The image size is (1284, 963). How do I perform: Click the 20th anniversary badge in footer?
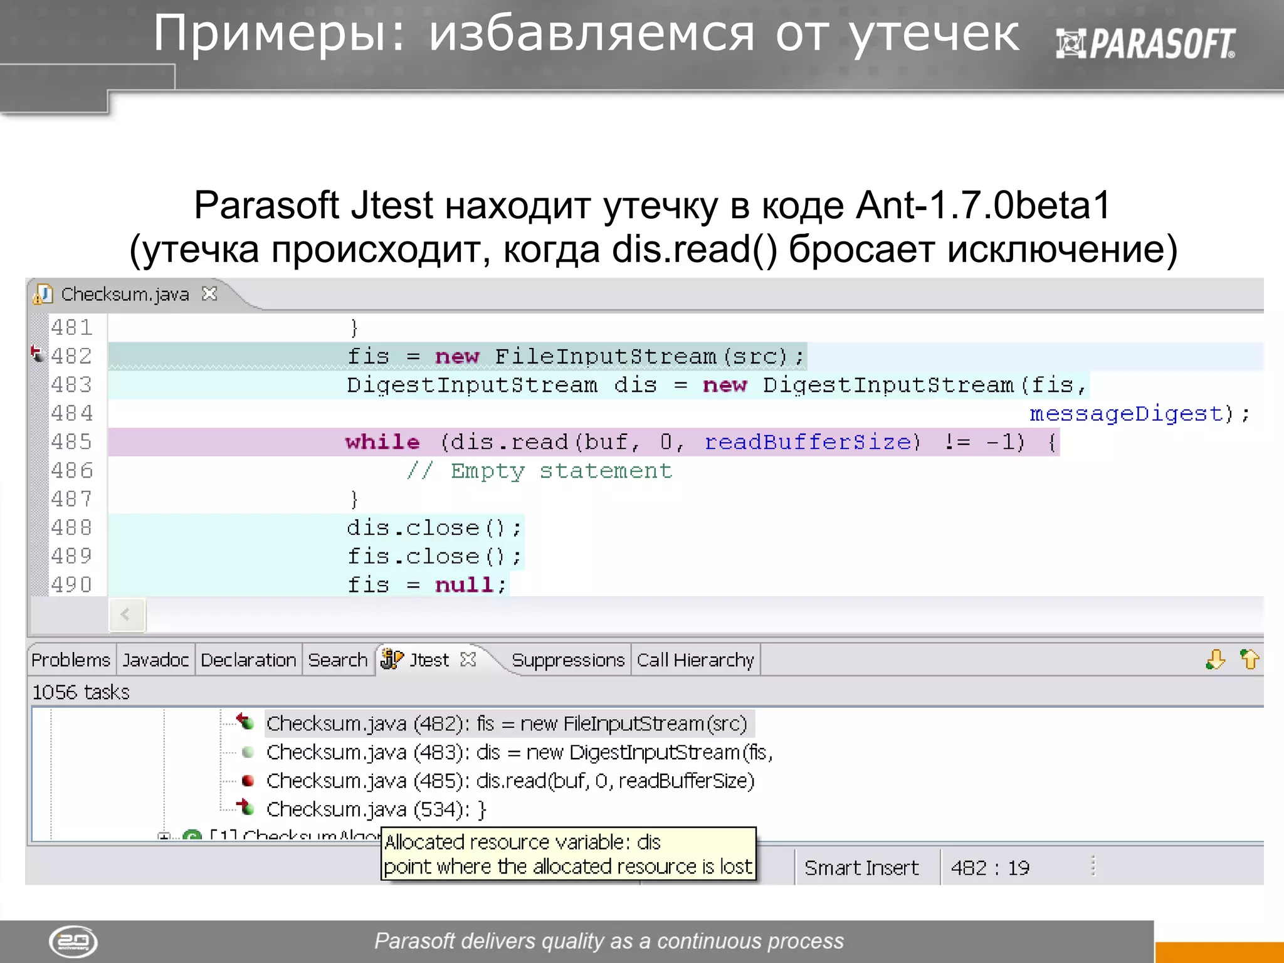click(x=73, y=941)
